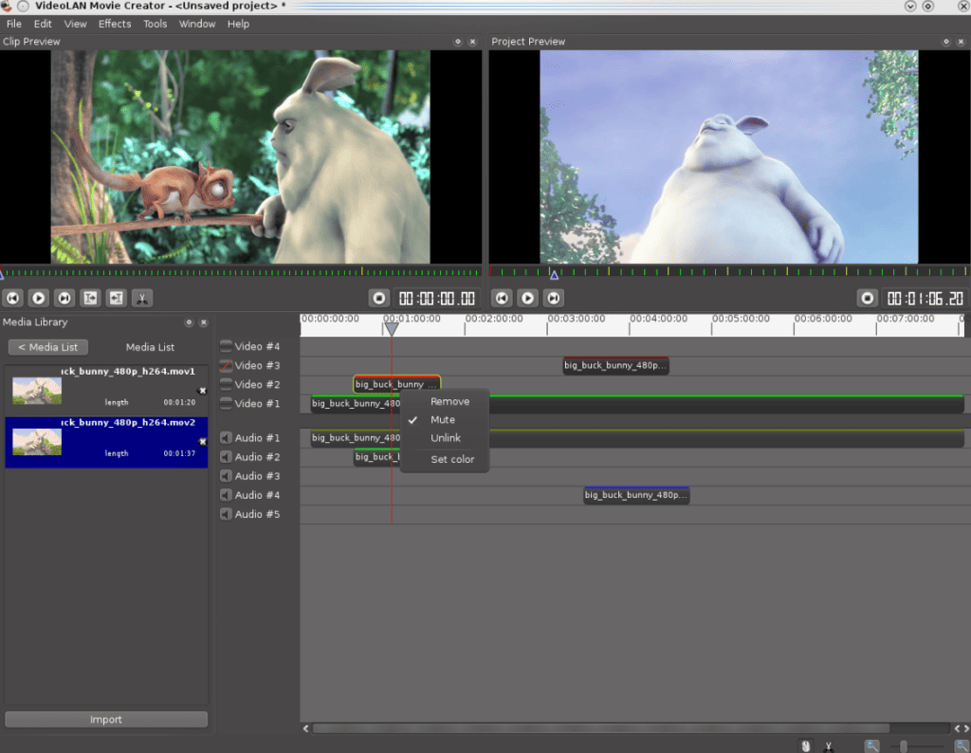Image resolution: width=971 pixels, height=753 pixels.
Task: Click the Clip Preview timecode display
Action: tap(437, 299)
